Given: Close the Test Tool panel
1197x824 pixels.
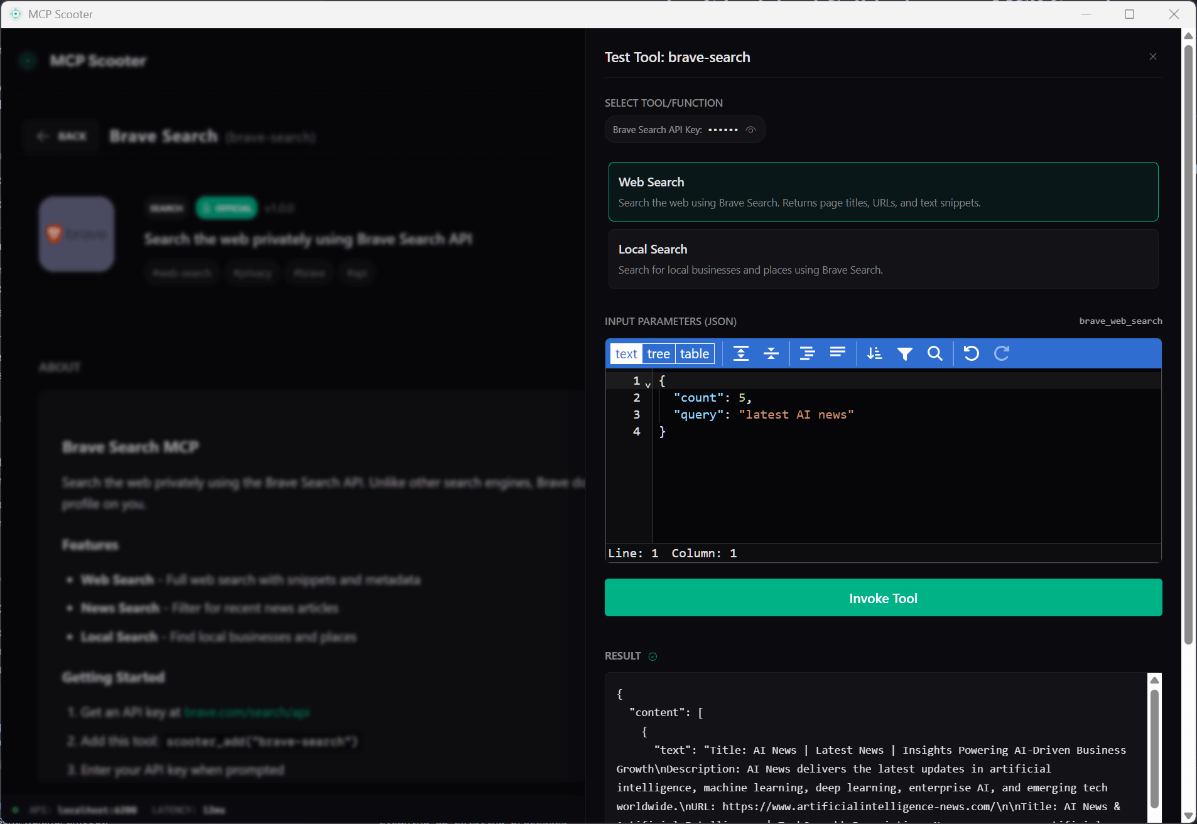Looking at the screenshot, I should point(1153,56).
